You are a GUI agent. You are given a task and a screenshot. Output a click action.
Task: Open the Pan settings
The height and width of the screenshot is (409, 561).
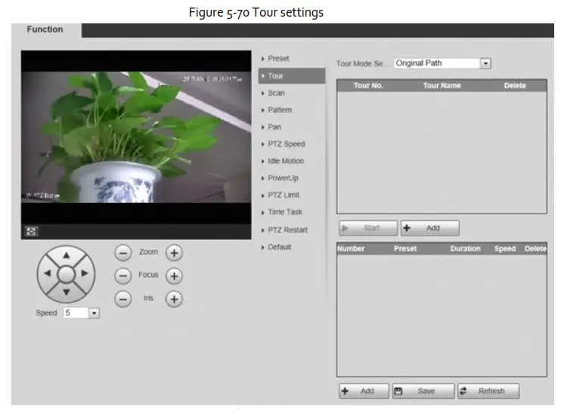(x=274, y=127)
